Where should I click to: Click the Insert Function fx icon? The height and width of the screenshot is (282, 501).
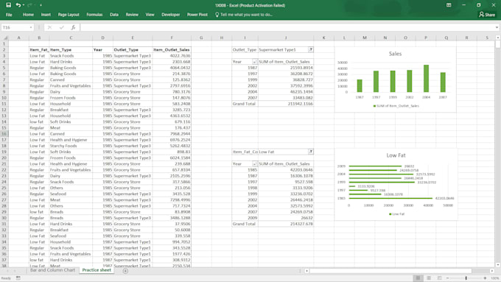pos(73,27)
